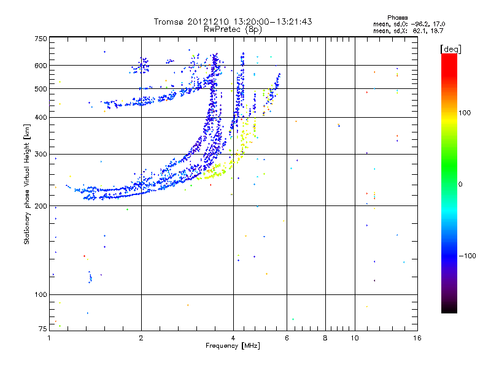Click the "Stationary phase Virtual Height [km]" axis label
491x368 pixels.
pos(27,185)
